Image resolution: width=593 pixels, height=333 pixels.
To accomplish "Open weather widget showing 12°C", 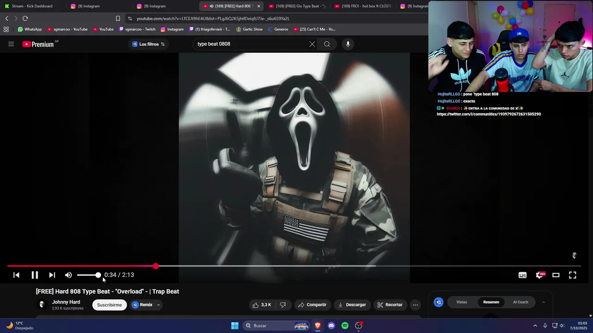I will [19, 326].
